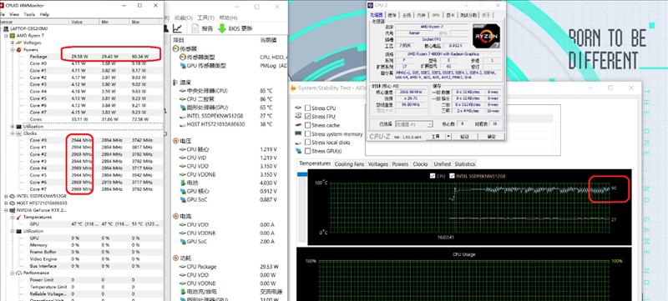Open the tools dropdown arrow in CPU-Z
Screen dimensions: 668x301
tap(448, 137)
